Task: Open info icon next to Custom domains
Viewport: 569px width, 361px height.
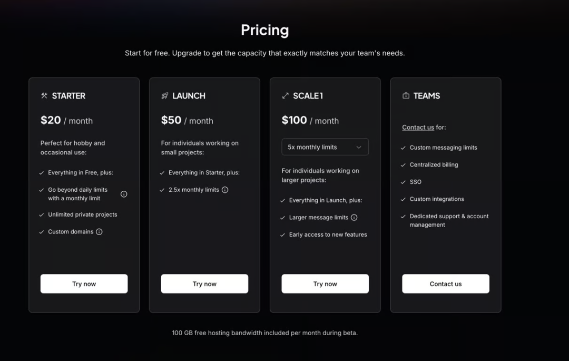Action: (x=99, y=232)
